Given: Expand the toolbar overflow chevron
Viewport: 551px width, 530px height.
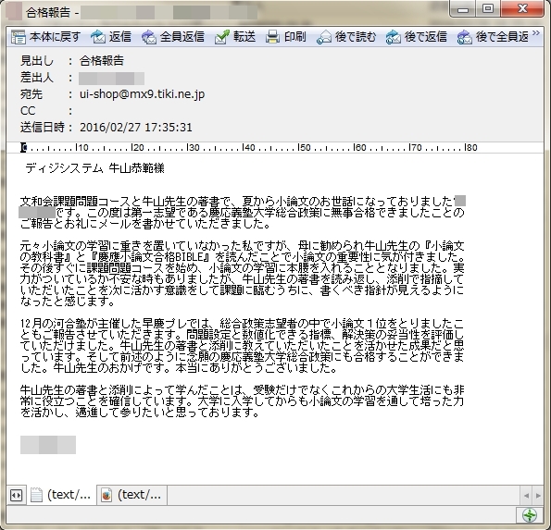Looking at the screenshot, I should pyautogui.click(x=536, y=33).
